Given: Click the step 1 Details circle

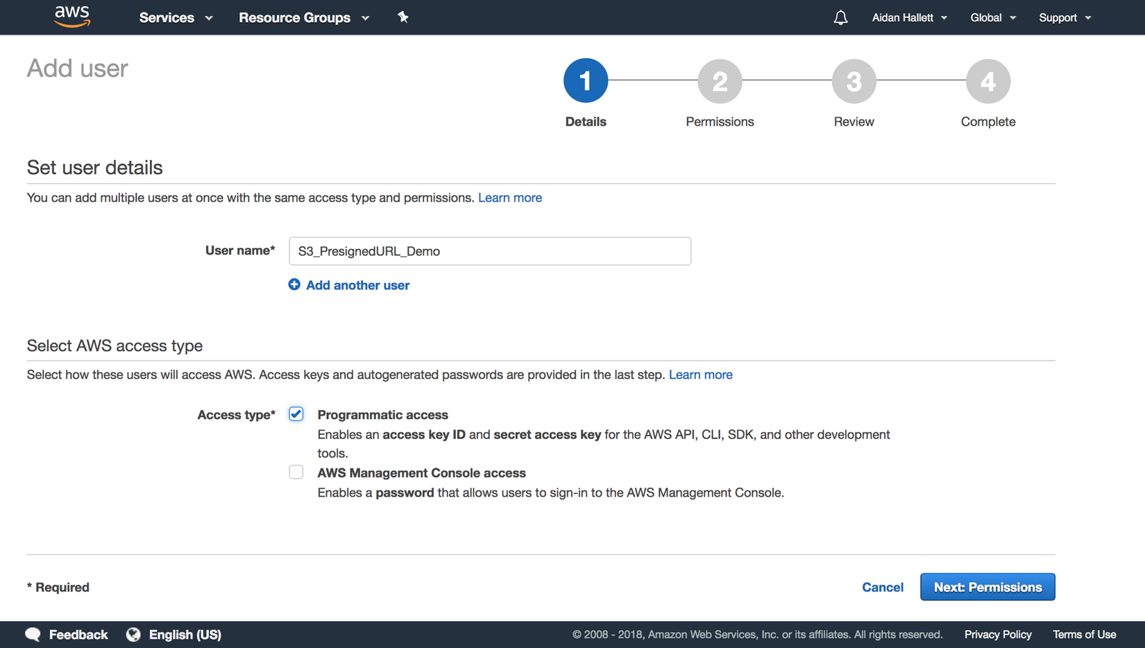Looking at the screenshot, I should click(x=586, y=80).
